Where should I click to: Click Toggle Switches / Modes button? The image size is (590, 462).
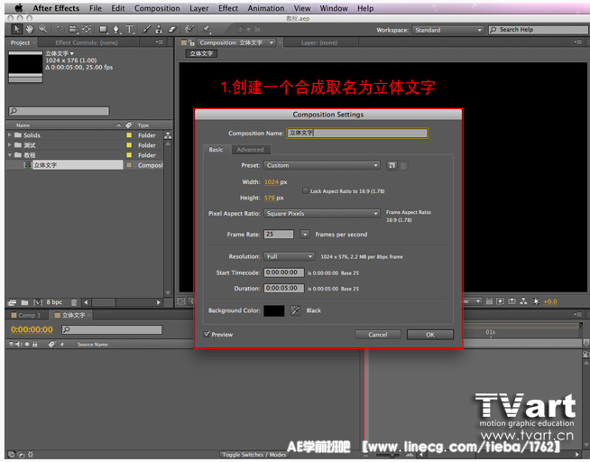pos(254,455)
